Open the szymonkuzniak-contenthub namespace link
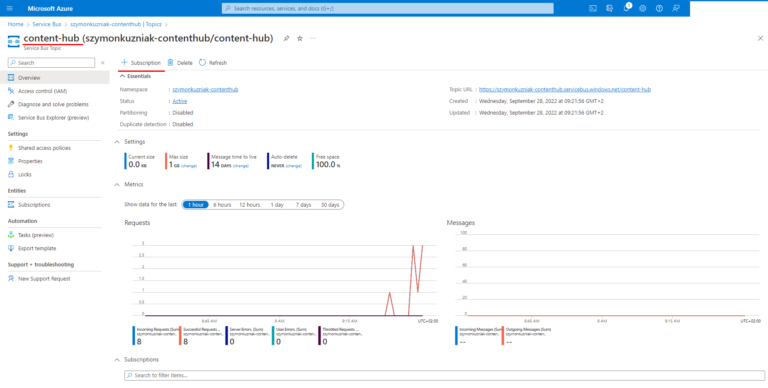Image resolution: width=768 pixels, height=388 pixels. pos(205,89)
